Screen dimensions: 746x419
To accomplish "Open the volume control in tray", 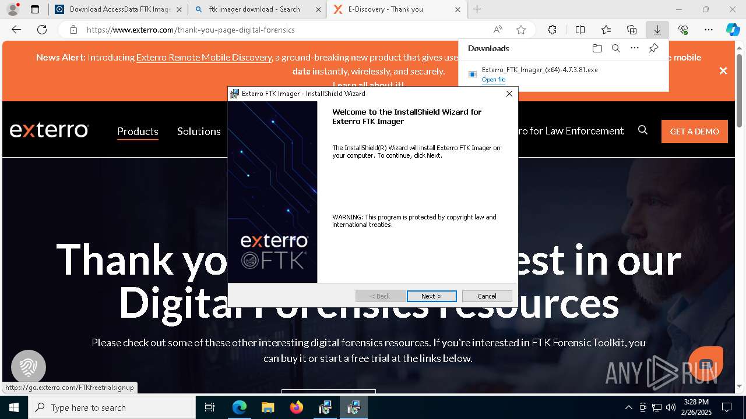I will click(670, 407).
